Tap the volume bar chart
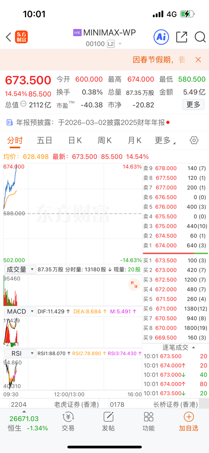The image size is (209, 453). click(73, 290)
